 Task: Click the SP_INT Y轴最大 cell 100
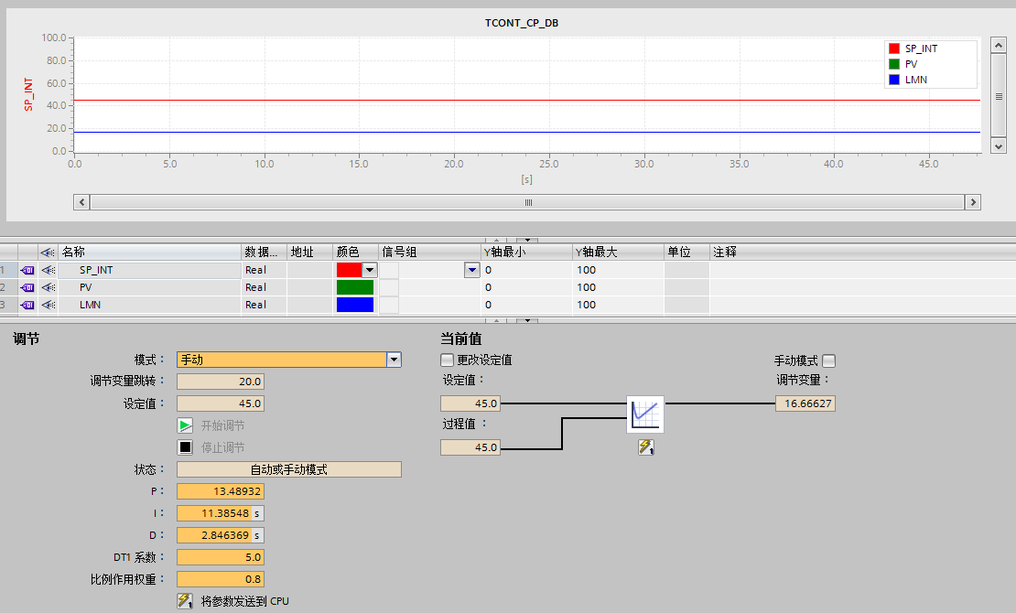click(618, 270)
